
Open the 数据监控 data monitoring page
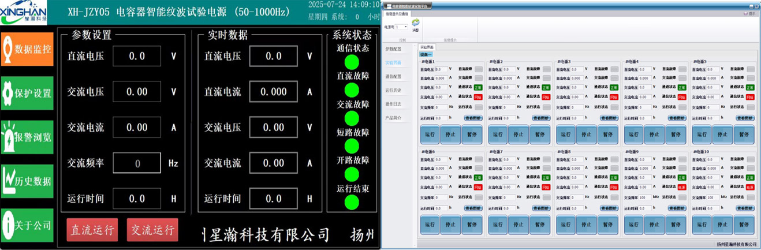27,49
